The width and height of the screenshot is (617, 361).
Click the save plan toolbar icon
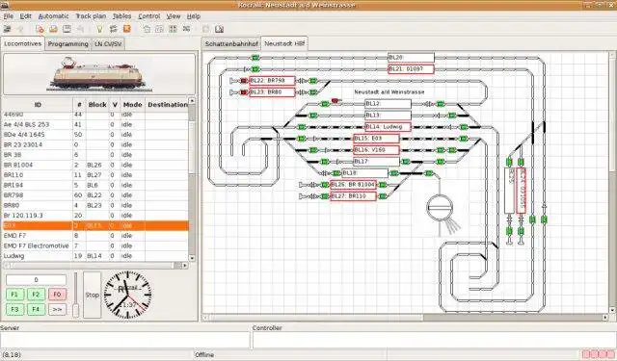click(67, 29)
